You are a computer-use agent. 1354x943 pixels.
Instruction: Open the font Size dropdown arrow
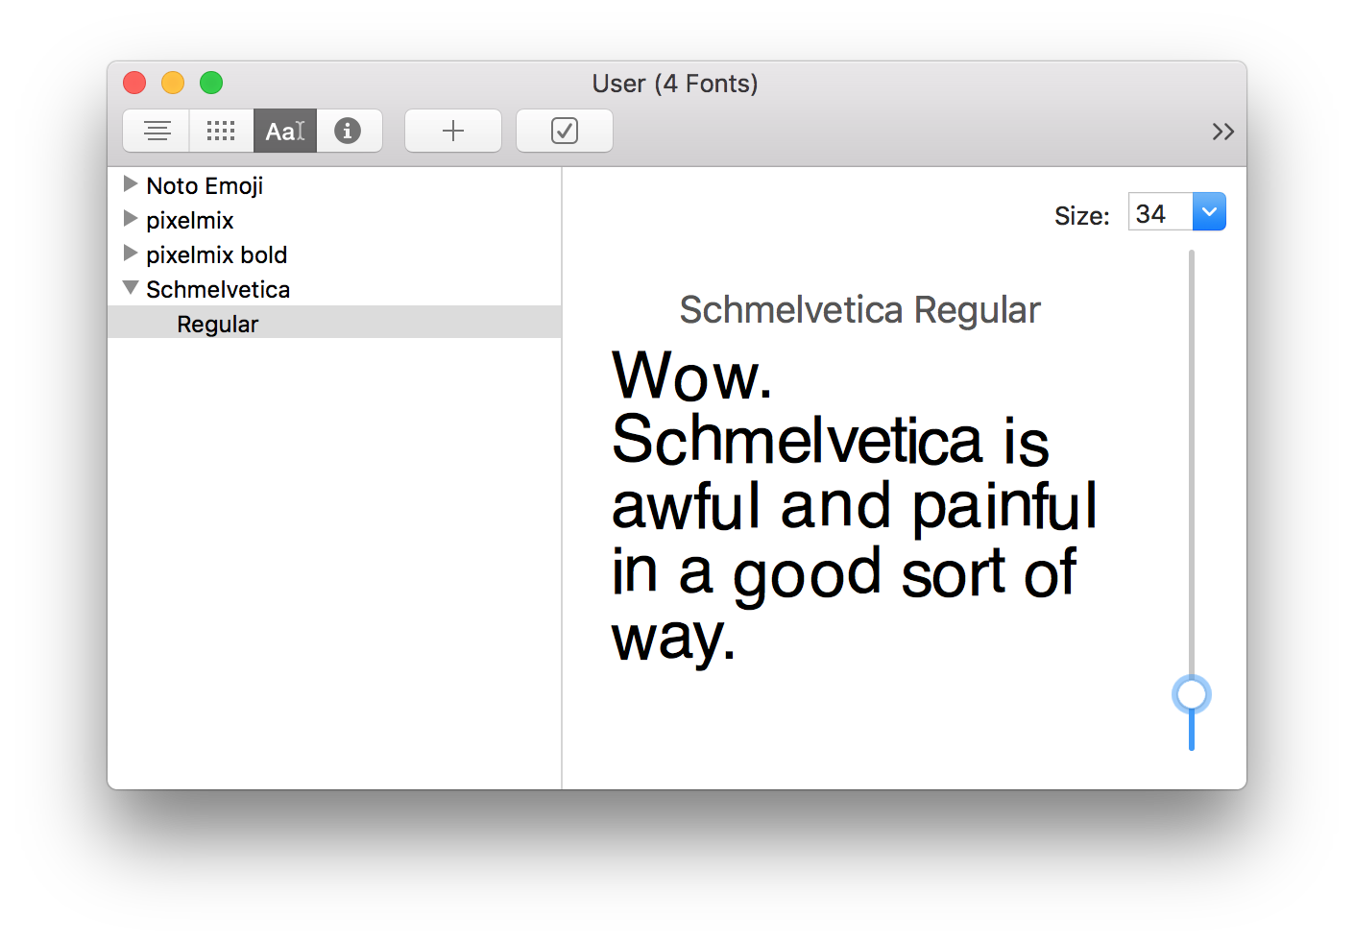pos(1209,211)
